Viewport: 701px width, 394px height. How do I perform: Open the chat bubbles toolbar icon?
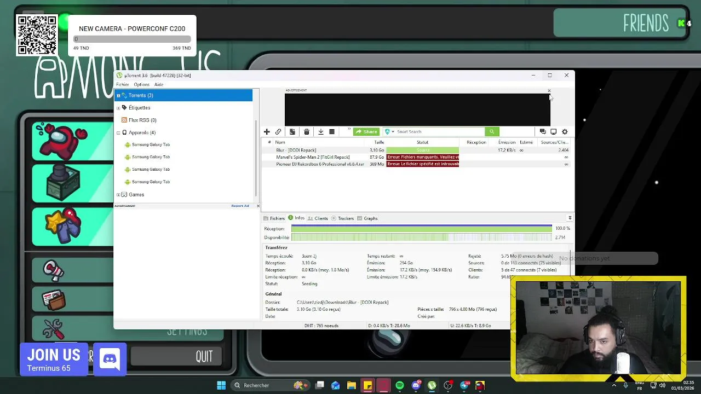[543, 131]
